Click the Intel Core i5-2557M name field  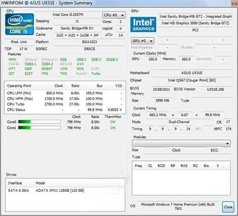(68, 15)
